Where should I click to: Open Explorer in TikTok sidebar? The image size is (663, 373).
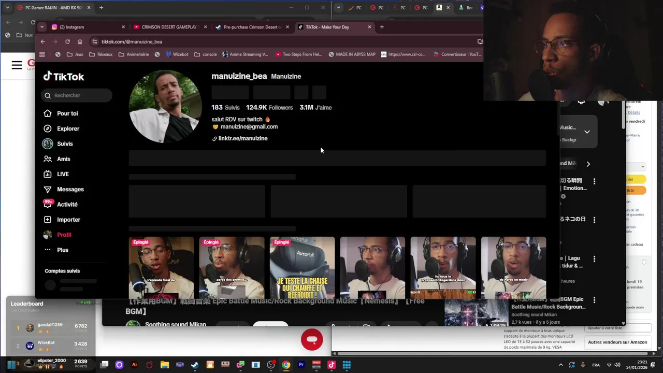coord(61,128)
